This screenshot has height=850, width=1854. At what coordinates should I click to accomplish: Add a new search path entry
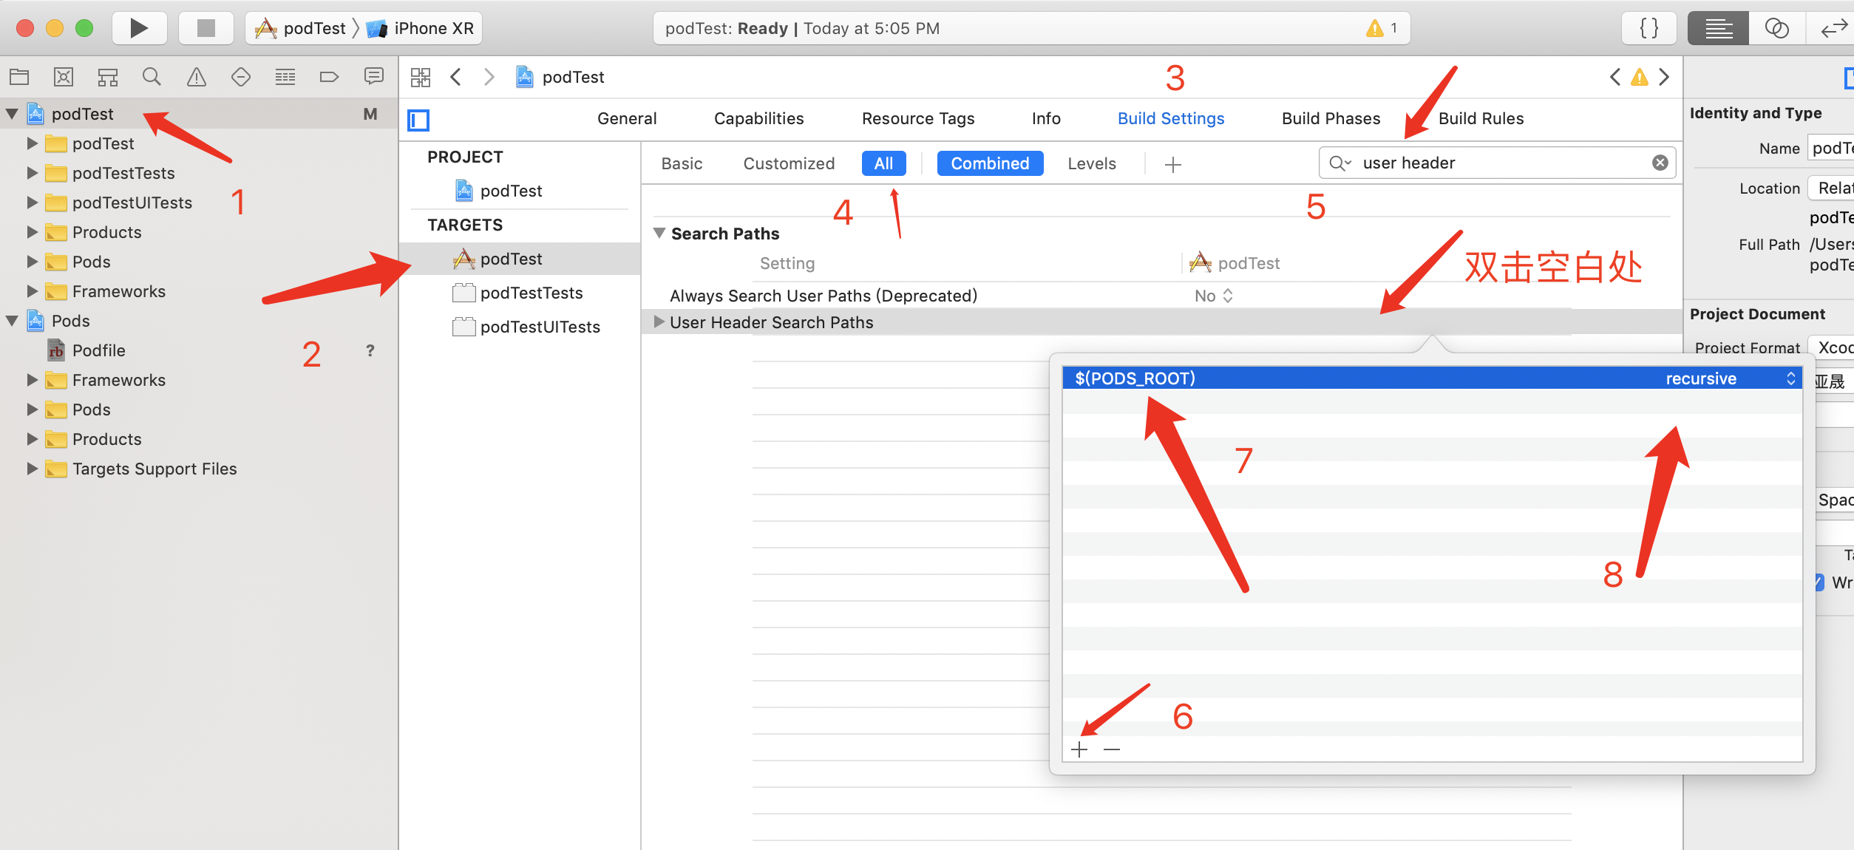pyautogui.click(x=1079, y=749)
